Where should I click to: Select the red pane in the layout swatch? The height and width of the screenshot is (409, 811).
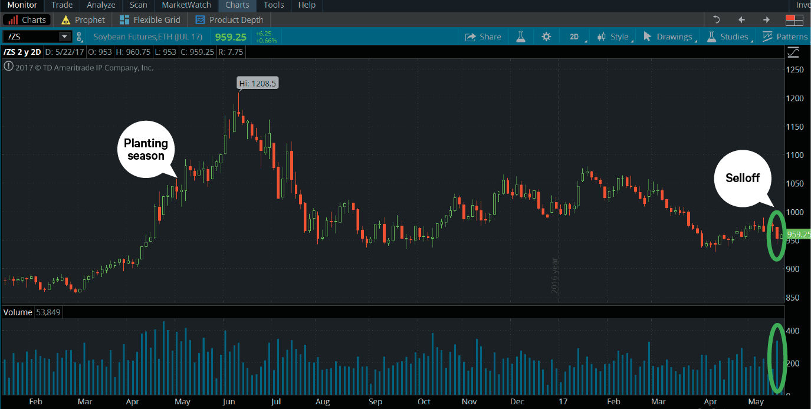(790, 17)
